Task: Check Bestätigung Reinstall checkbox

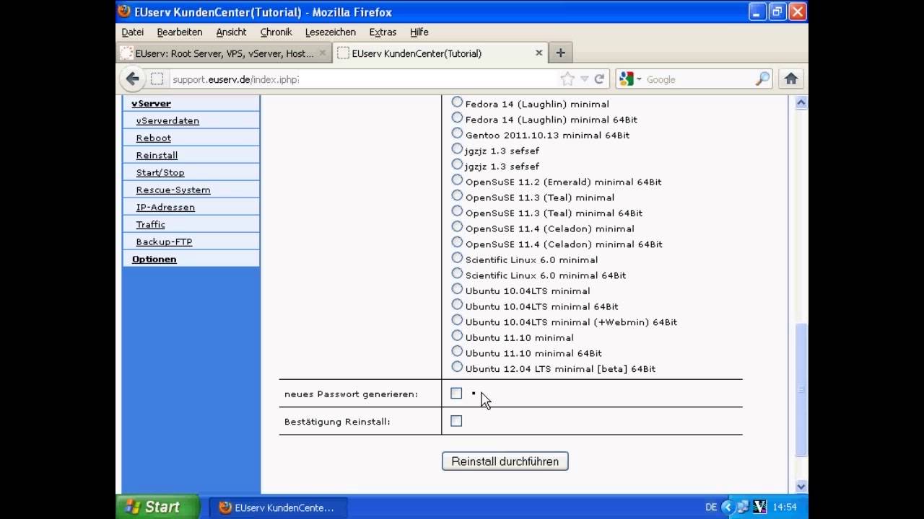Action: pos(456,421)
